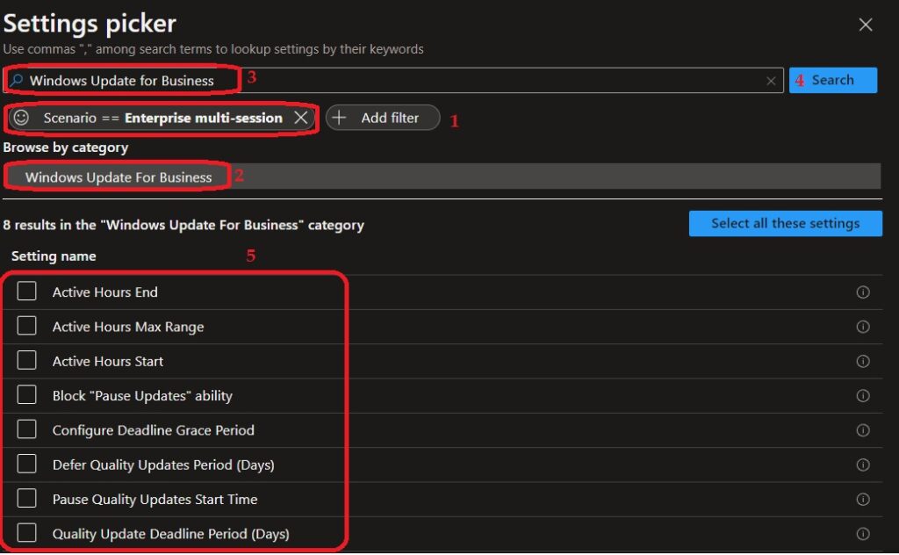The height and width of the screenshot is (555, 899).
Task: Click the Configure Deadline Grace Period label
Action: click(x=153, y=430)
